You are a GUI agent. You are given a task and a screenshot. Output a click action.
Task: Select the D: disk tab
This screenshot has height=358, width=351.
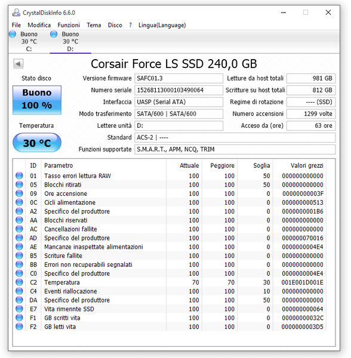(70, 42)
